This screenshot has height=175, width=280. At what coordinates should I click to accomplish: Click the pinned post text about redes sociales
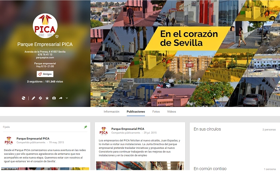[45, 156]
